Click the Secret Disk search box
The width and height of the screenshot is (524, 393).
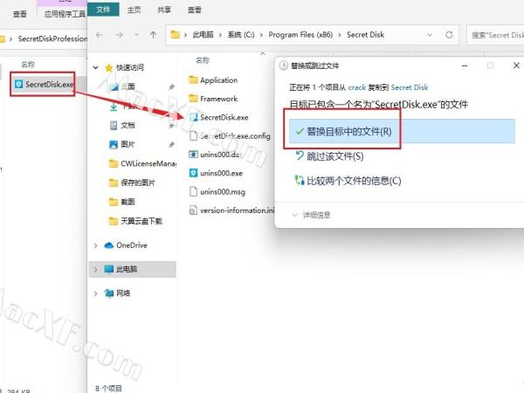(x=496, y=35)
